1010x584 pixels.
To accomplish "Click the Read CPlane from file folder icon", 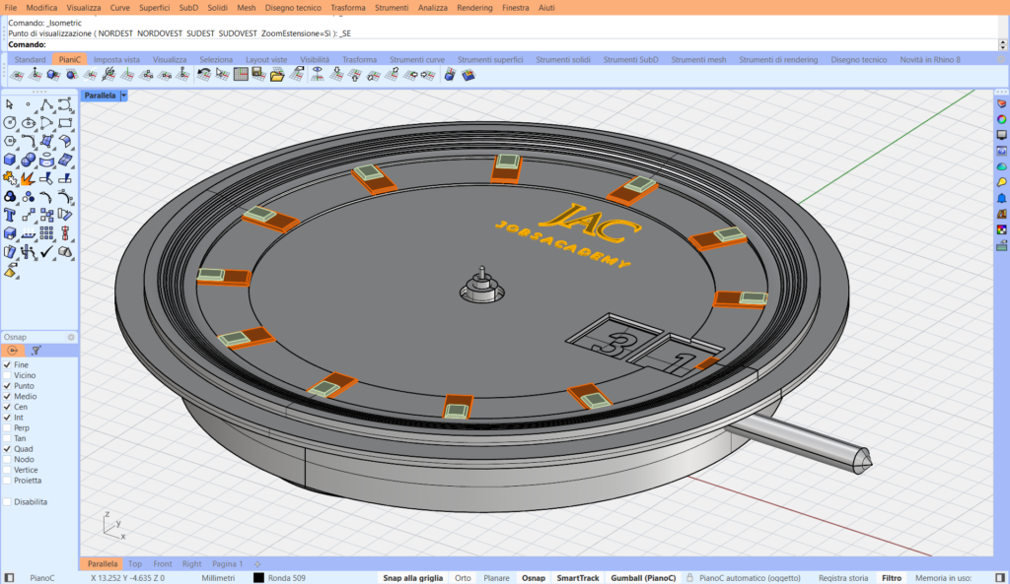I will pos(277,75).
